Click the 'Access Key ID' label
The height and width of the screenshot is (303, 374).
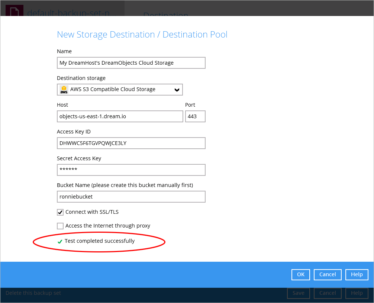coord(74,132)
